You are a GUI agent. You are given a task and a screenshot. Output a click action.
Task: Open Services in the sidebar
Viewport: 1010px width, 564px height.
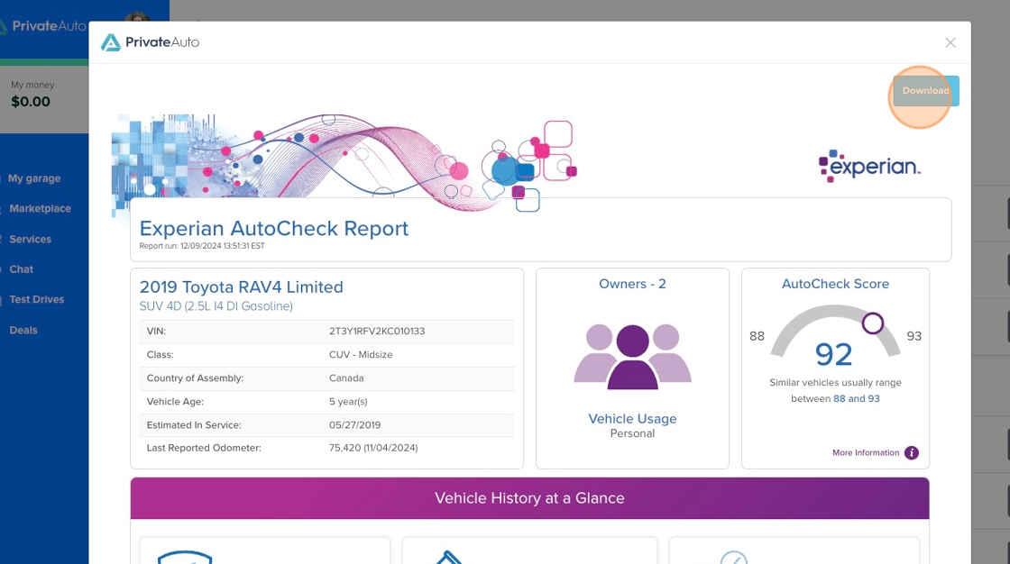31,239
